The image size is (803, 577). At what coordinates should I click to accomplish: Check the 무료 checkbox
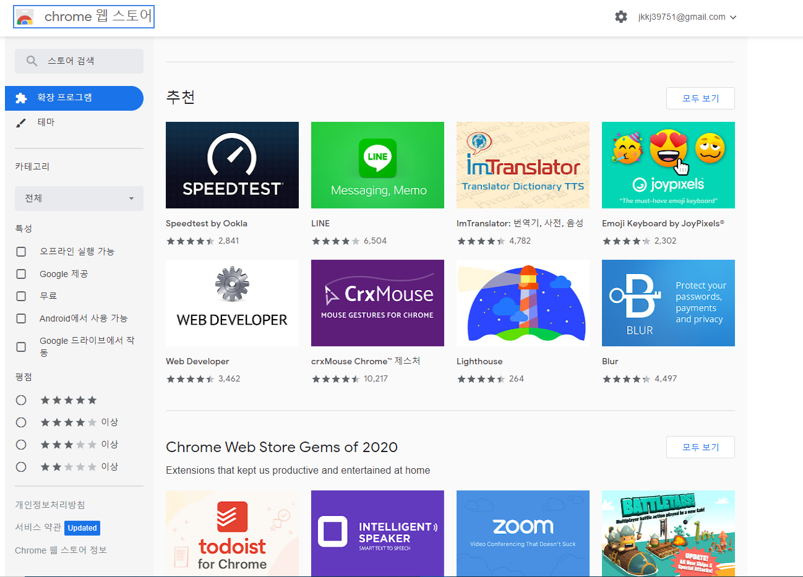21,296
